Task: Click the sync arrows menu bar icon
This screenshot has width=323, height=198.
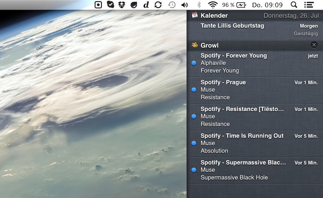Action: [x=158, y=5]
